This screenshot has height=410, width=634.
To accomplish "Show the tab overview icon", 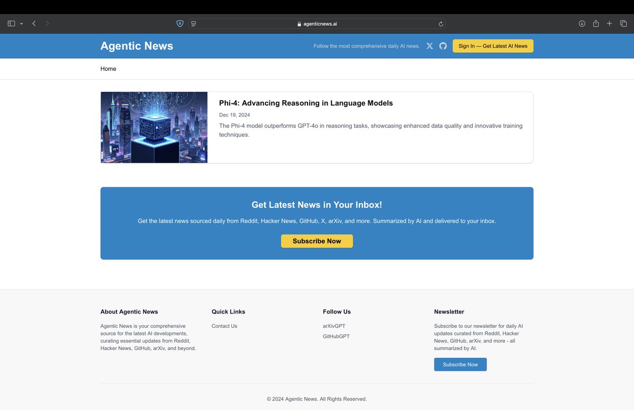I will [623, 24].
